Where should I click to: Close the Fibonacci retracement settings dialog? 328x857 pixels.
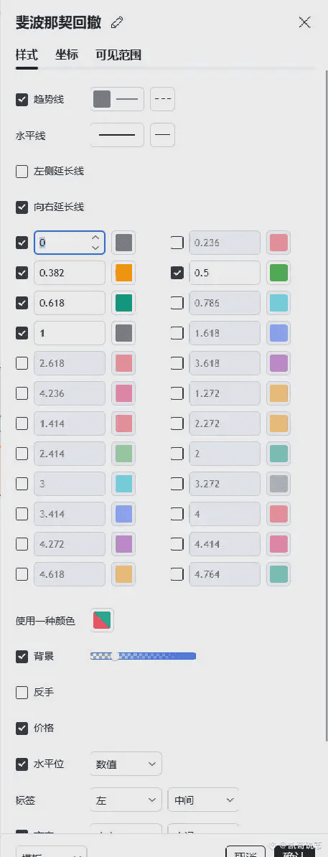(x=304, y=22)
